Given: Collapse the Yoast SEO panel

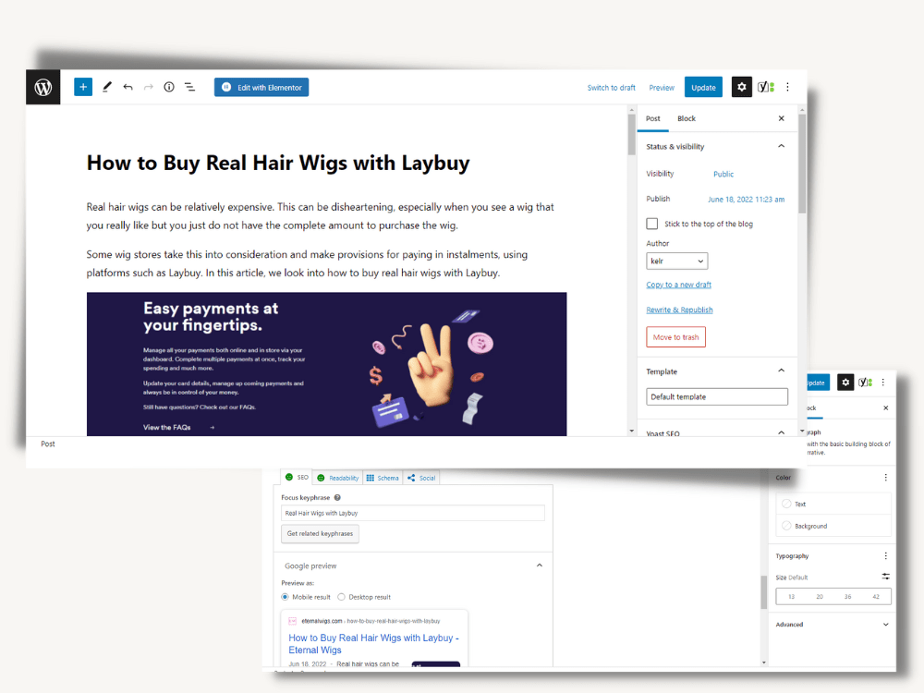Looking at the screenshot, I should [782, 432].
